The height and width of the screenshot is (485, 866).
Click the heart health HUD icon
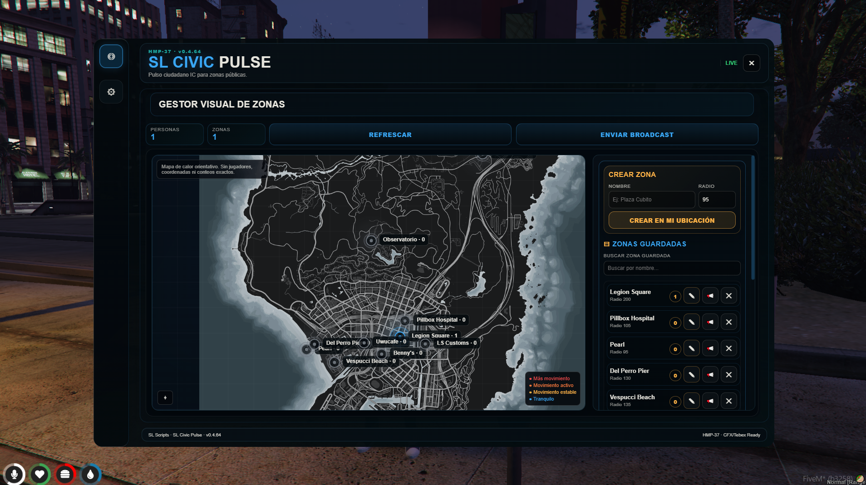pyautogui.click(x=40, y=474)
